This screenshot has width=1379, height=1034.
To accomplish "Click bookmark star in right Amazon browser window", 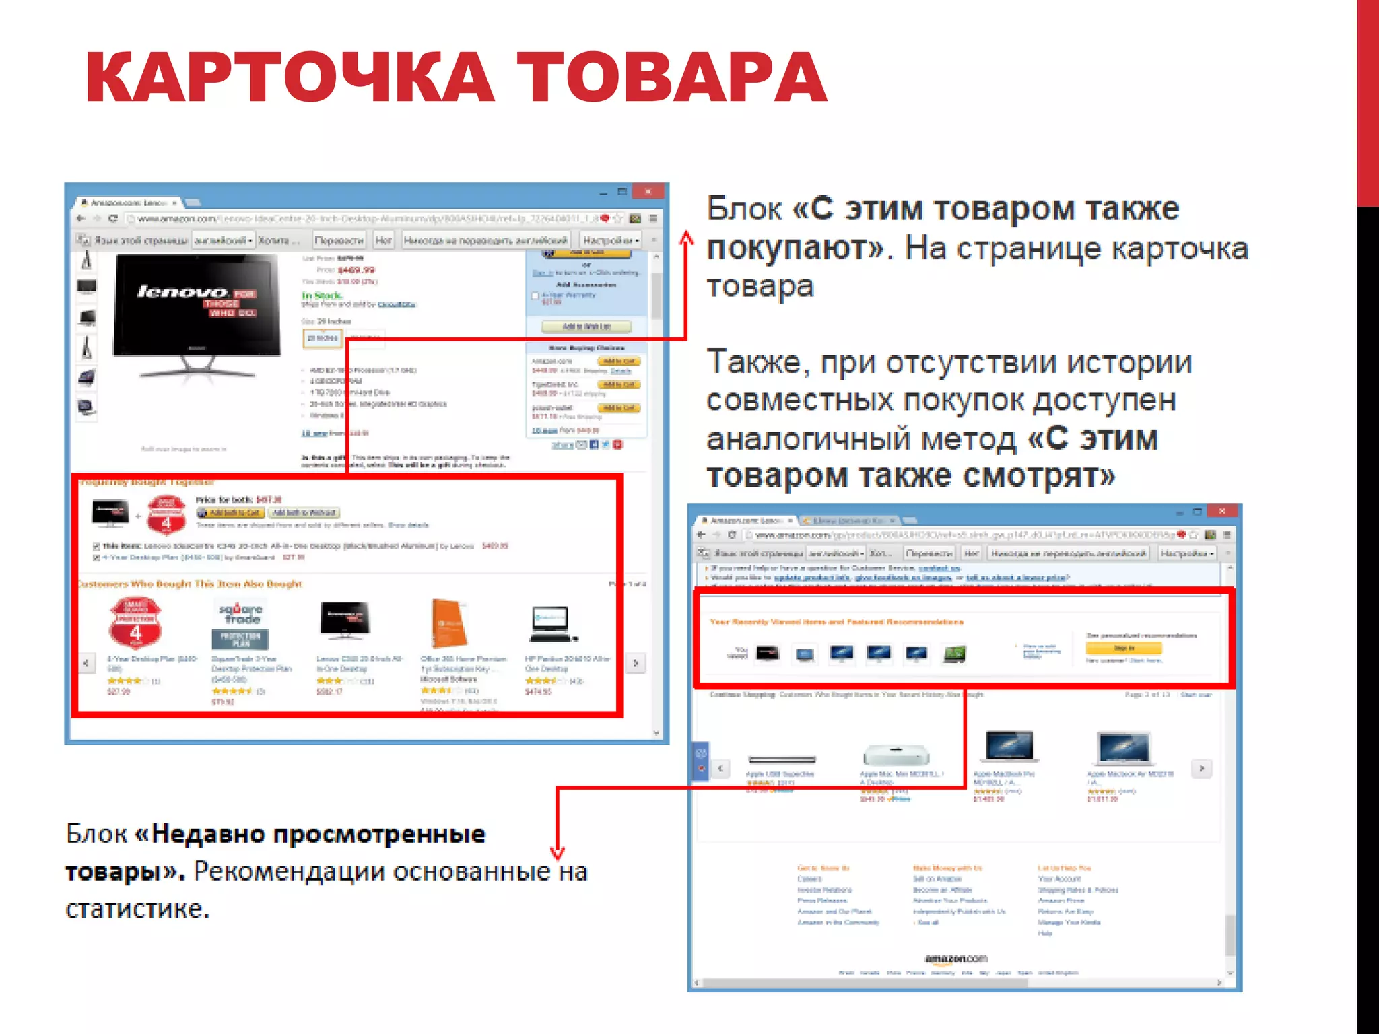I will click(1193, 535).
